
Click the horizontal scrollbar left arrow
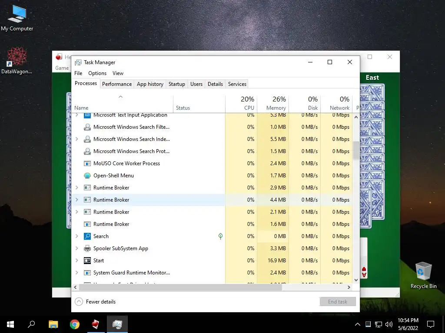[75, 287]
